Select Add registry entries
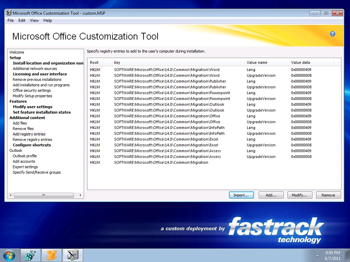The image size is (350, 262). 29,134
